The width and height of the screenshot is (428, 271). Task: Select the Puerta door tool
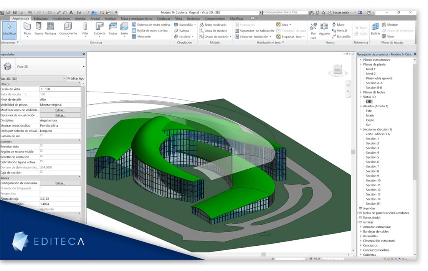tap(39, 29)
